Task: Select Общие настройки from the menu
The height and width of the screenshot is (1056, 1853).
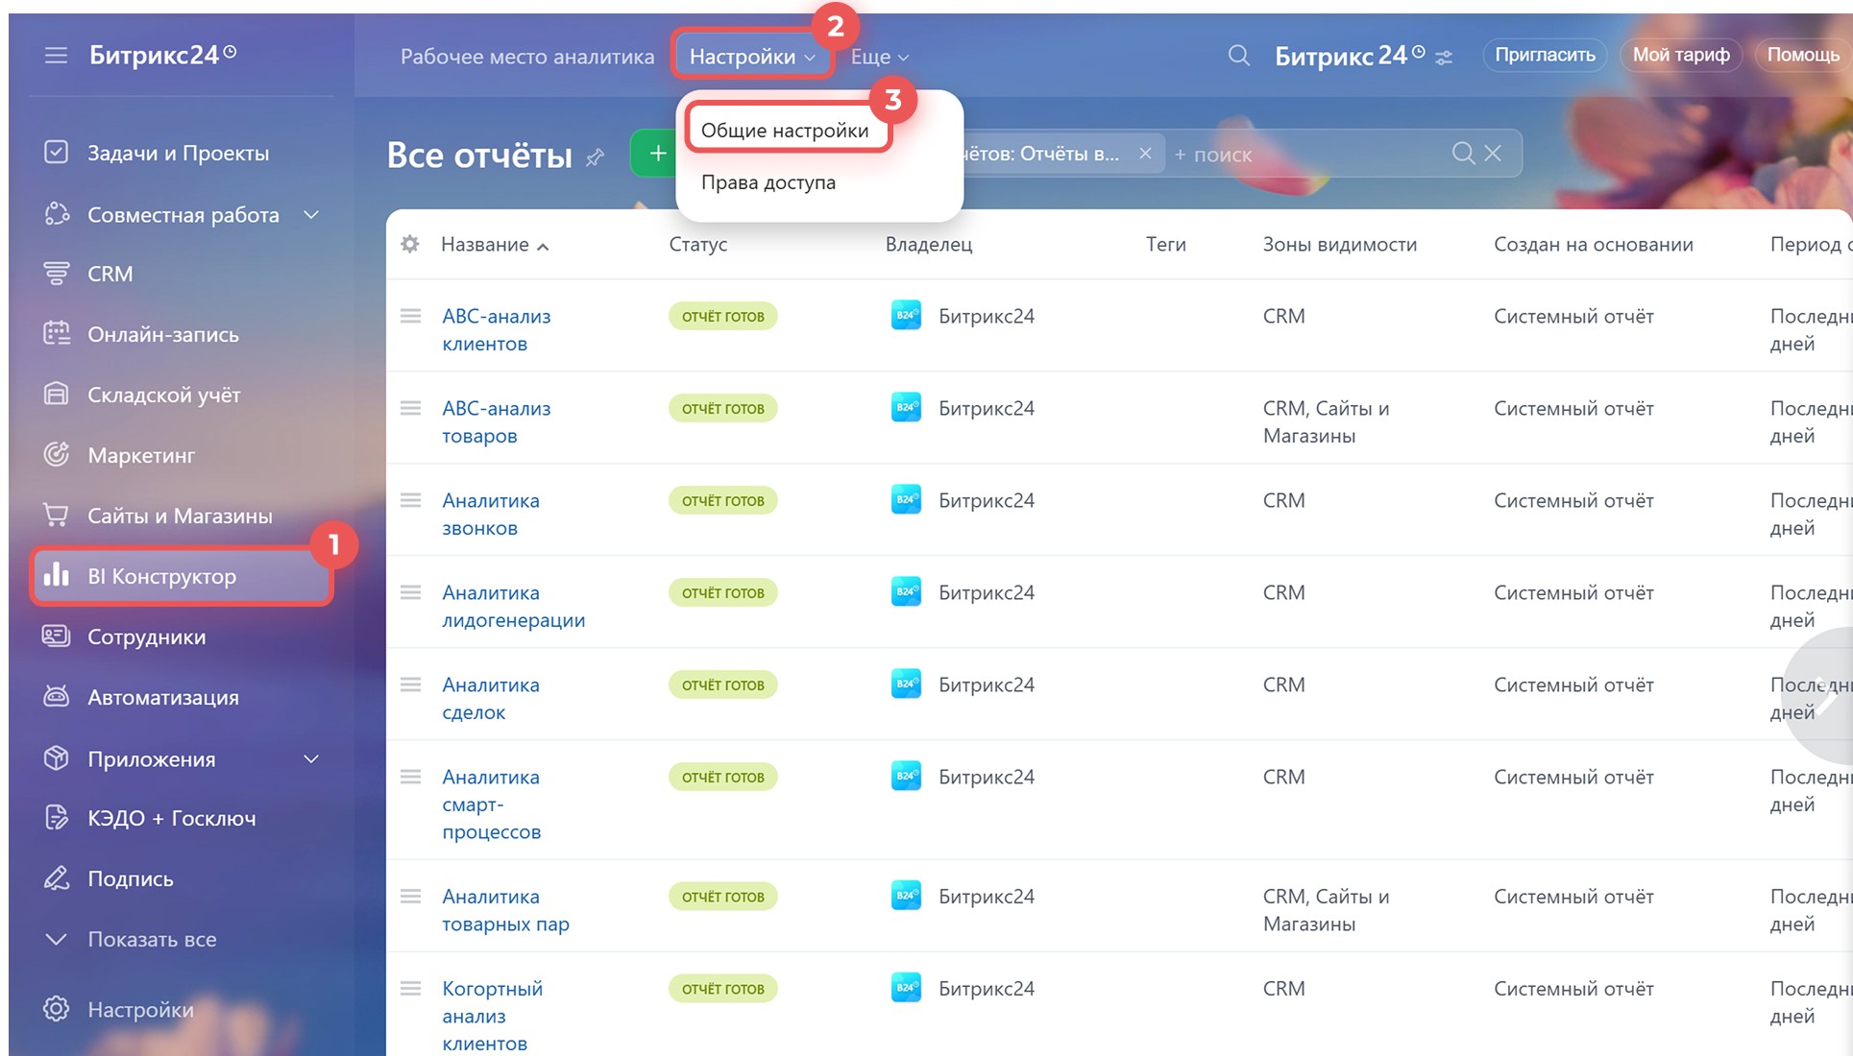Action: pos(785,131)
